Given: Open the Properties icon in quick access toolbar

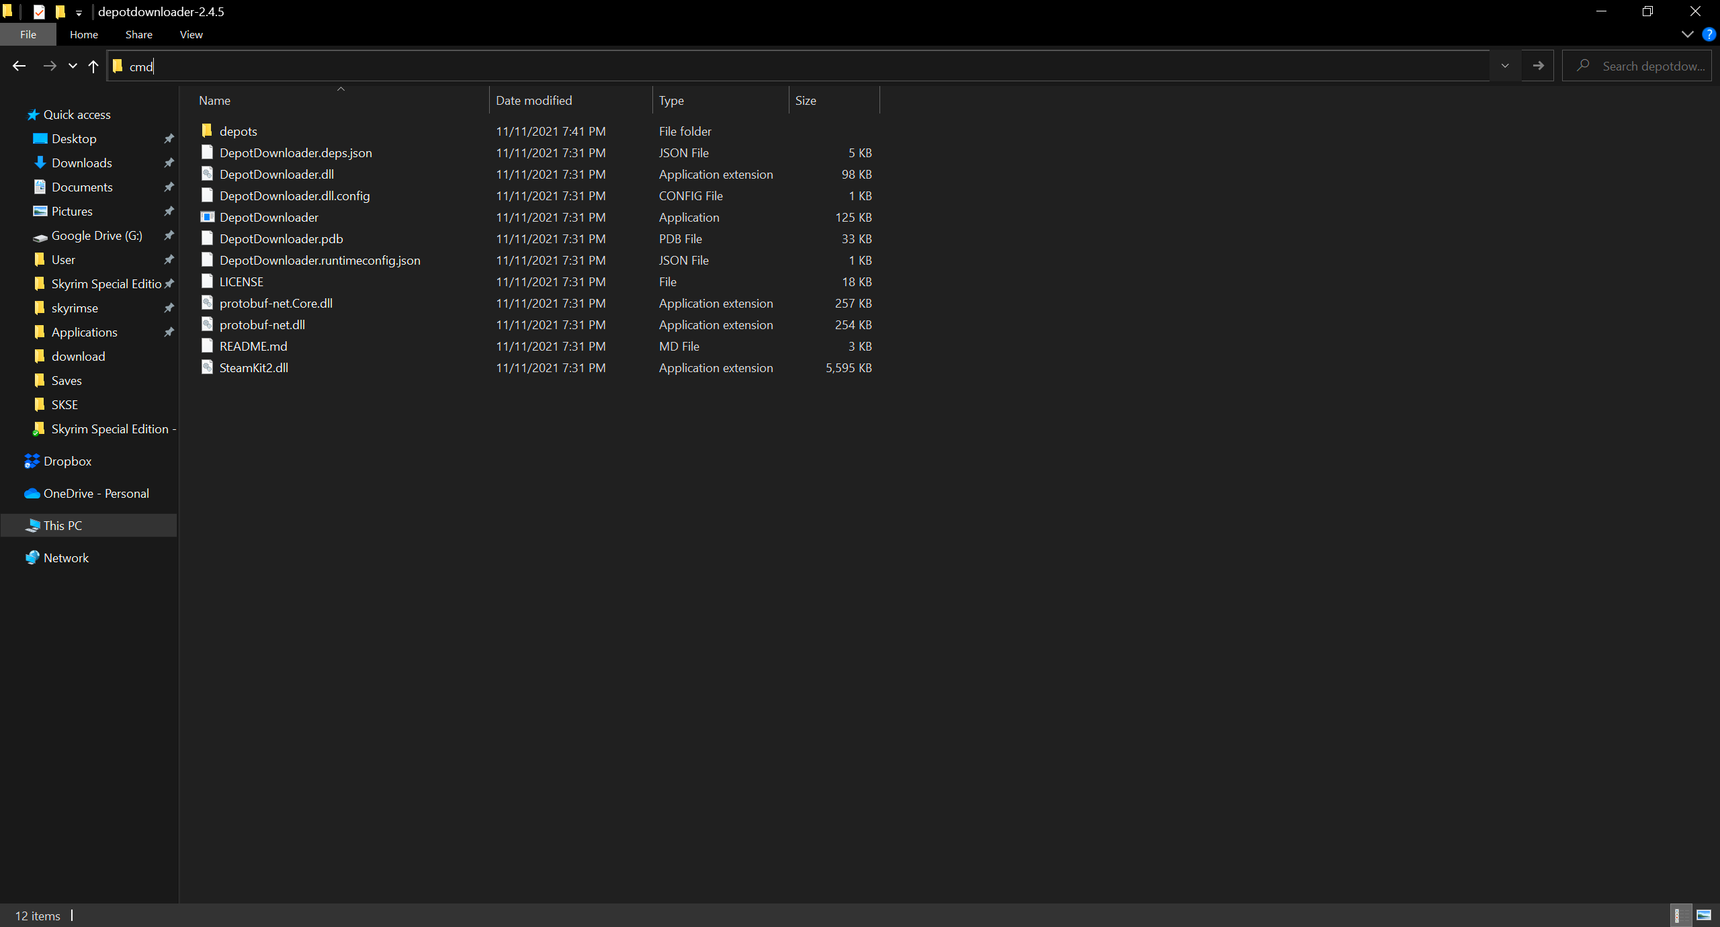Looking at the screenshot, I should click(40, 11).
